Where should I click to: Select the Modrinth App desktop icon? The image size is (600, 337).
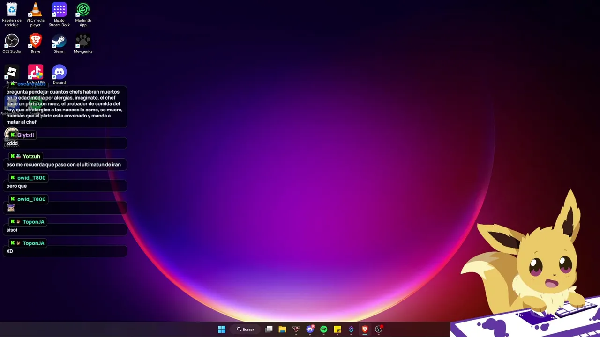click(x=83, y=15)
